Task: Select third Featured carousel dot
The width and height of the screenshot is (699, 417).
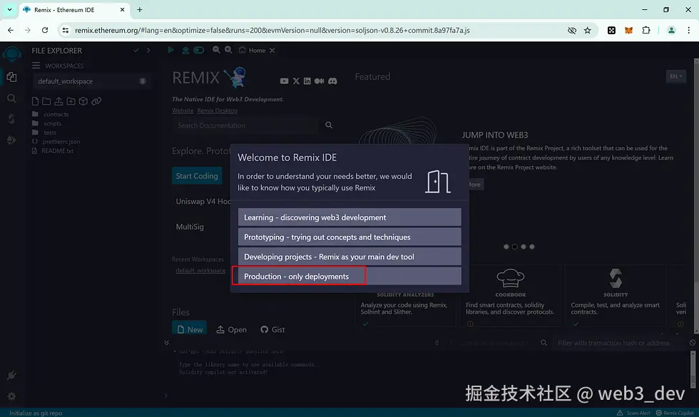Action: click(x=524, y=247)
